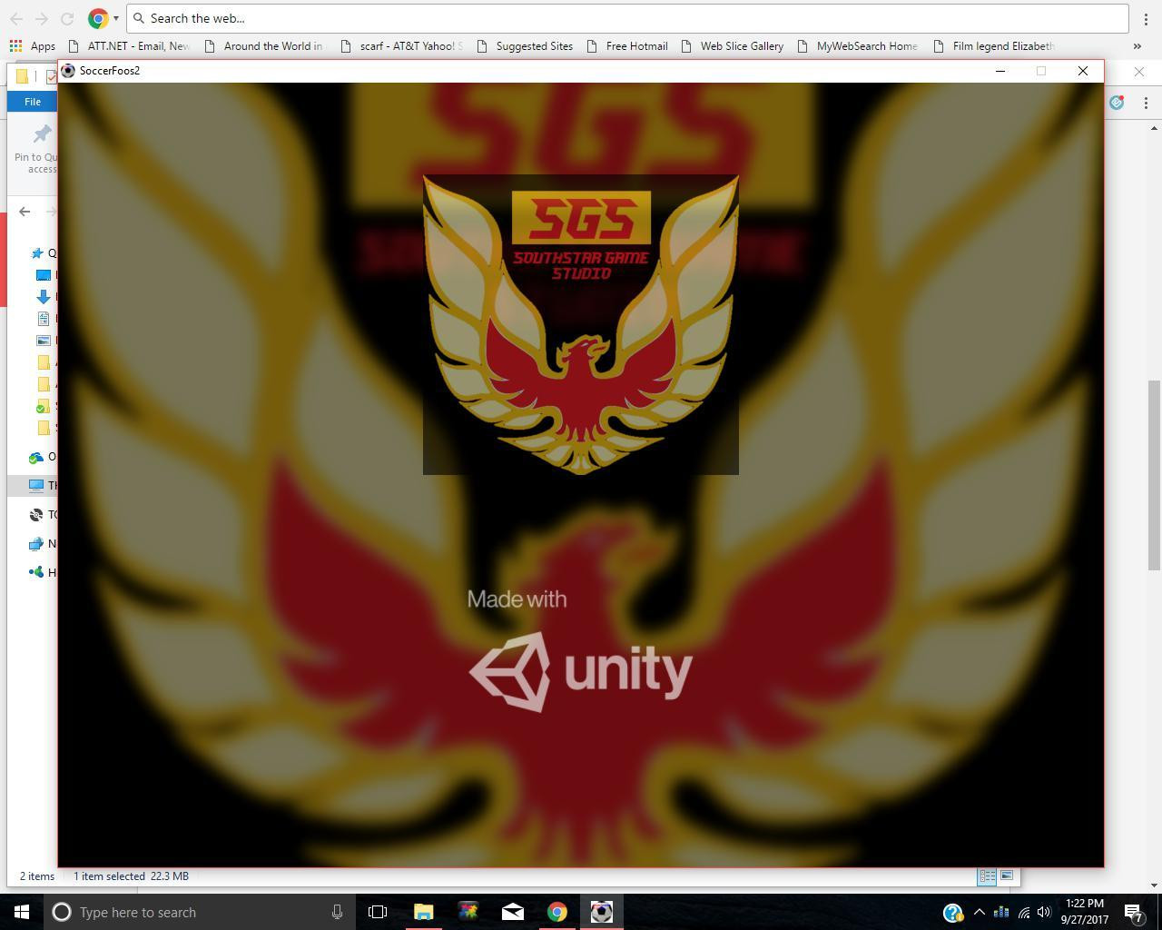The image size is (1162, 930).
Task: Click the microphone icon in taskbar search
Action: pos(337,912)
